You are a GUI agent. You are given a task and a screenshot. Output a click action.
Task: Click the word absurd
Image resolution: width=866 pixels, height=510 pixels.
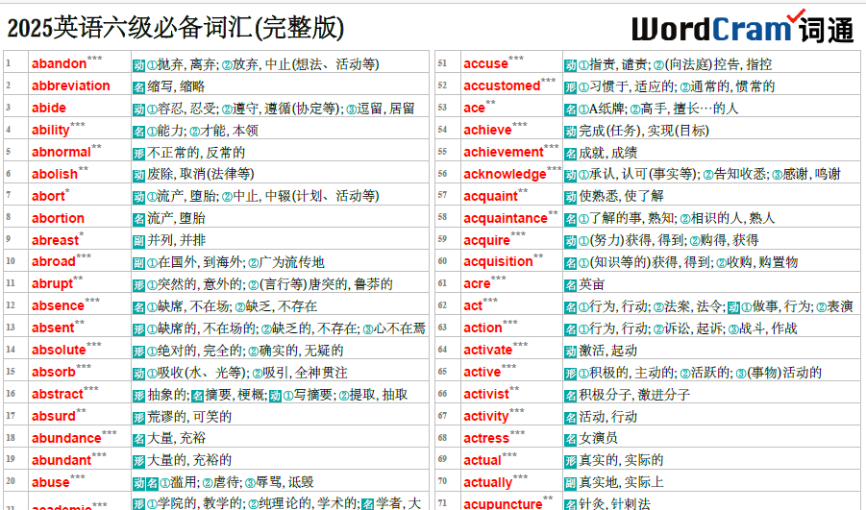[x=53, y=417]
